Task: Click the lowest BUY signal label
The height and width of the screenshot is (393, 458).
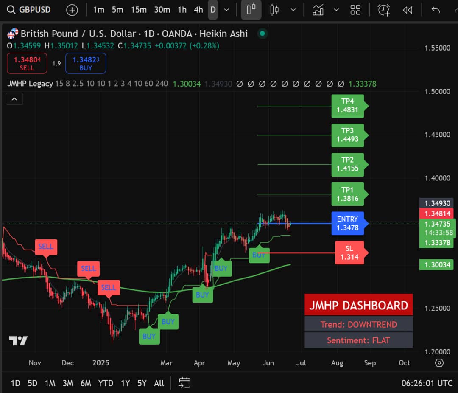Action: (149, 336)
